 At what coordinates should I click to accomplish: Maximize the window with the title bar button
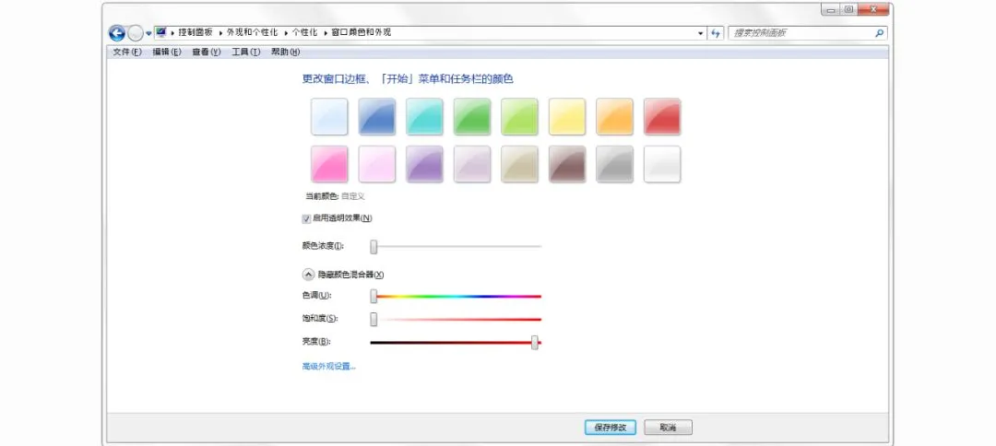tap(848, 9)
